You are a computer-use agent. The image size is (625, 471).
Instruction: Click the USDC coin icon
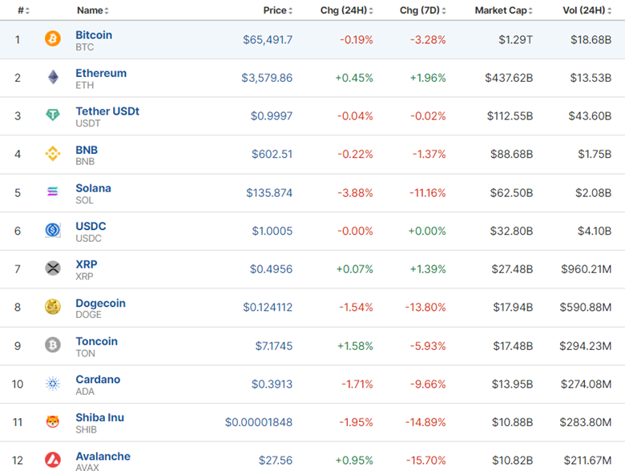[53, 230]
